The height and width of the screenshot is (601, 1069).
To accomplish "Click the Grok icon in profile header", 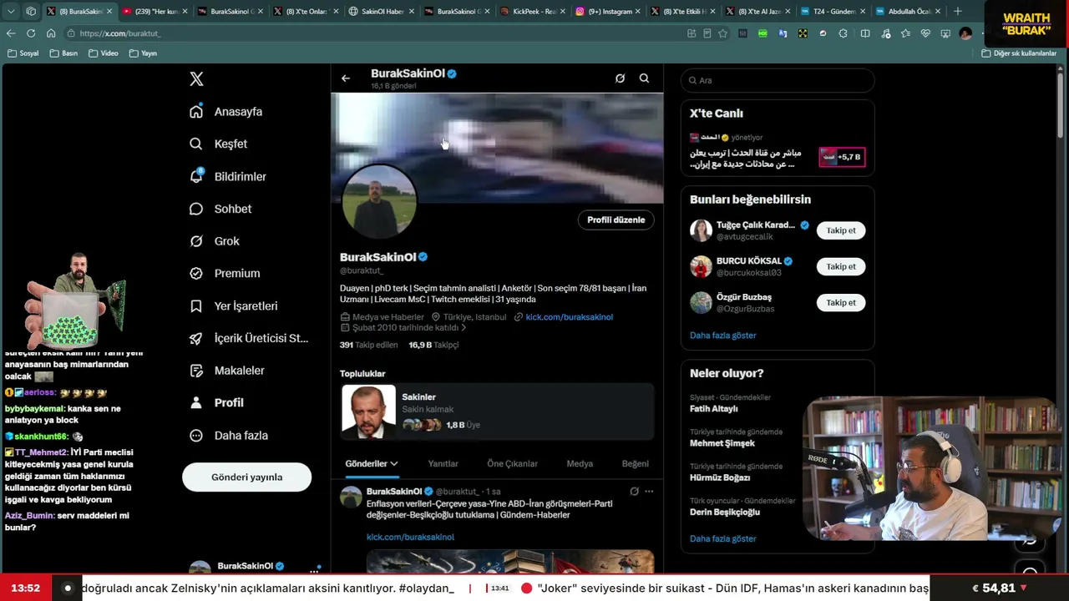I will point(620,78).
